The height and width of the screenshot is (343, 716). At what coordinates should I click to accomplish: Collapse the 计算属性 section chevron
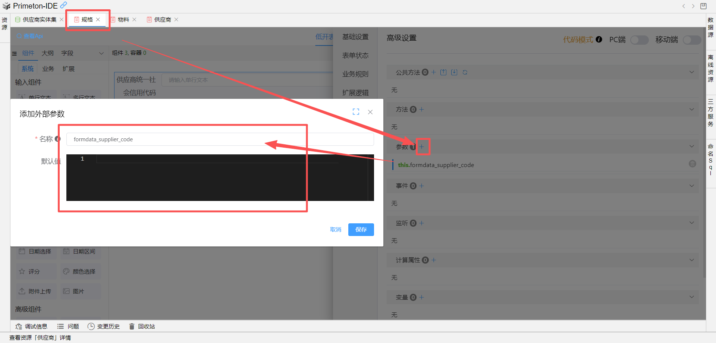coord(692,260)
